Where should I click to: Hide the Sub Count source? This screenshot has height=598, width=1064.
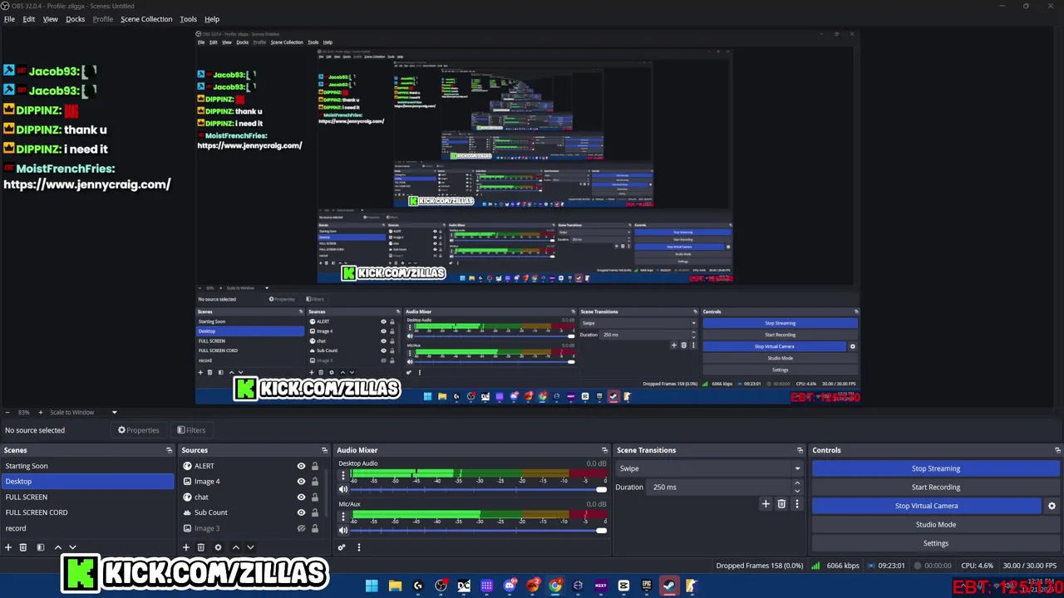coord(301,512)
